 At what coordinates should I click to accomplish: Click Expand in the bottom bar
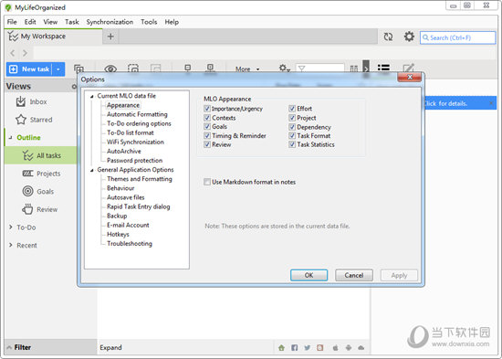coord(110,347)
